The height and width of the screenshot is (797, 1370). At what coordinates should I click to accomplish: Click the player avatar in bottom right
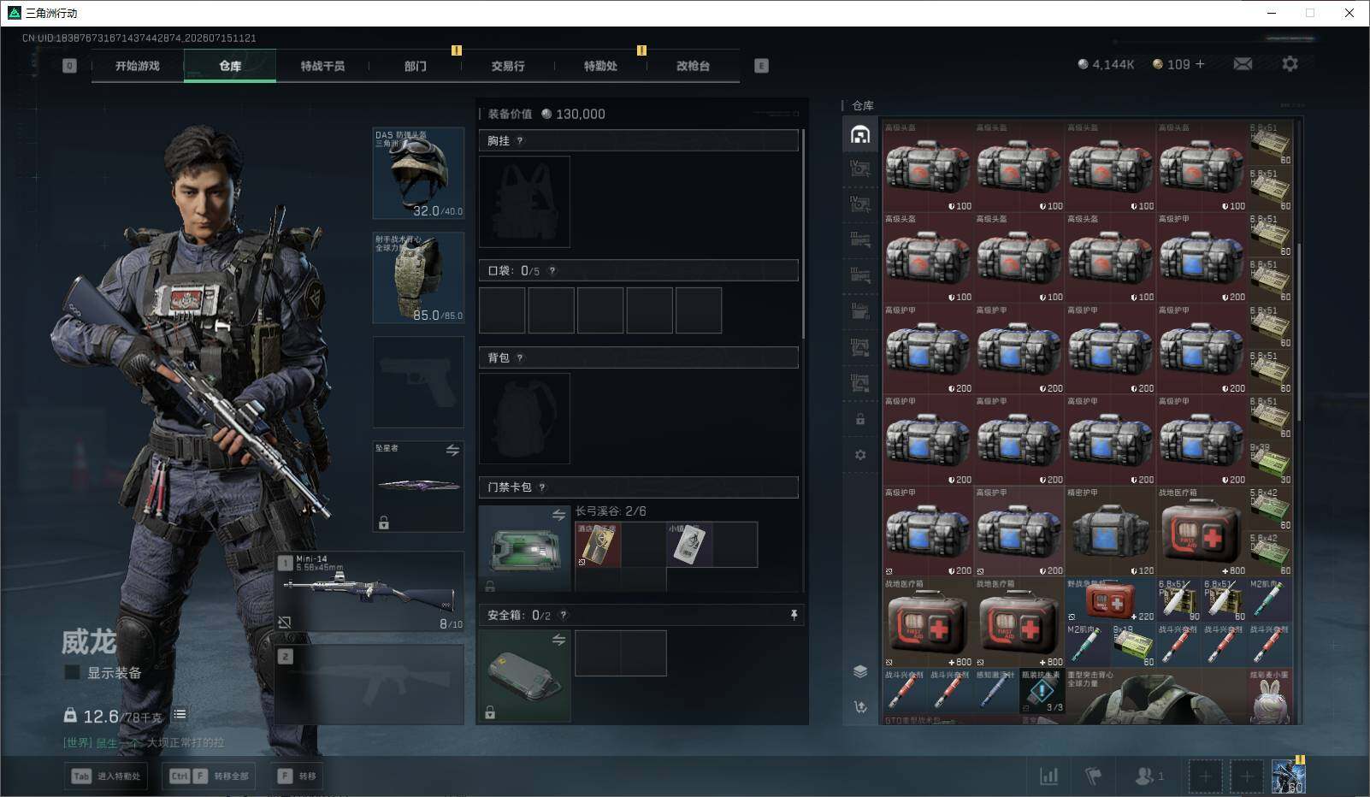coord(1288,776)
